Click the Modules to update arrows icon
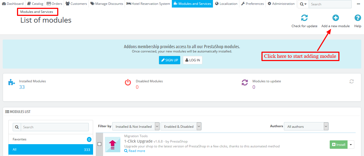 pyautogui.click(x=245, y=82)
